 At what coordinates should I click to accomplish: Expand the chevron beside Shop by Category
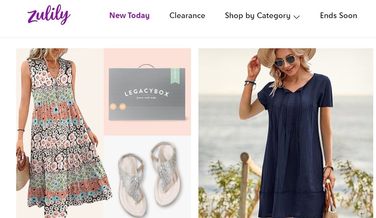coord(297,17)
